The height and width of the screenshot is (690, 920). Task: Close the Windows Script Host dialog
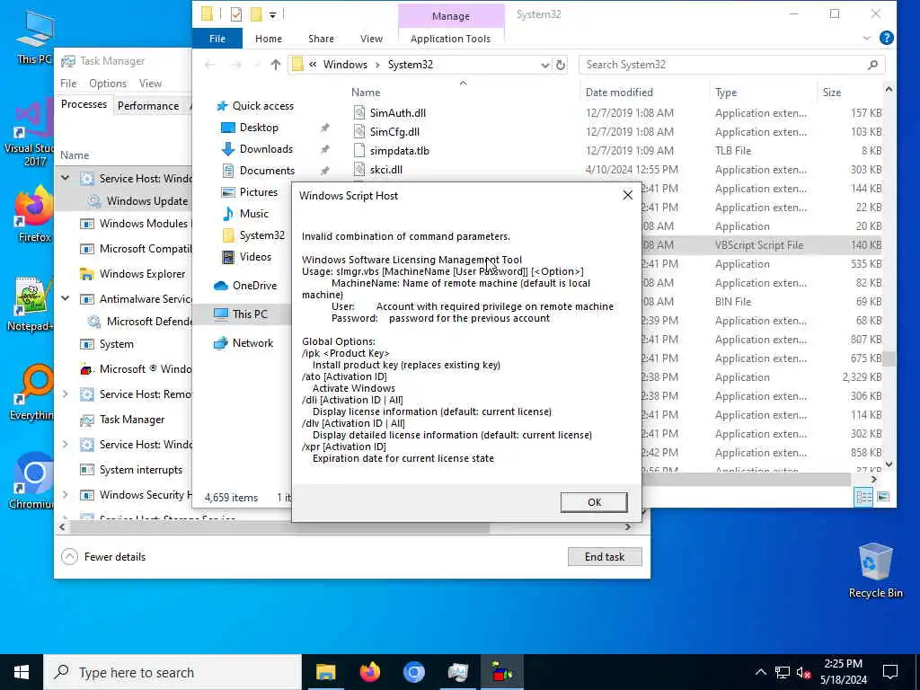(x=627, y=195)
